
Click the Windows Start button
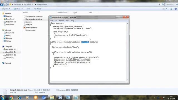[3, 97]
